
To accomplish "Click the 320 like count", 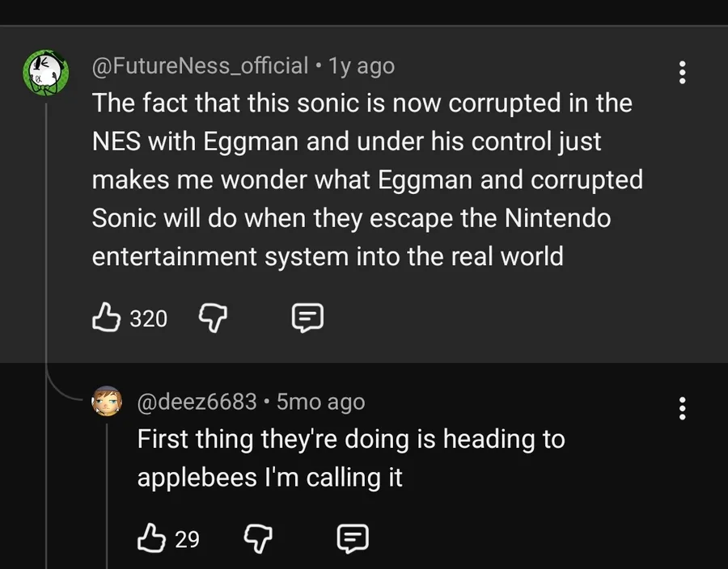I will coord(149,318).
